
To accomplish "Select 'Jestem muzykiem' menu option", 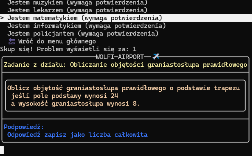I will 77,2.
